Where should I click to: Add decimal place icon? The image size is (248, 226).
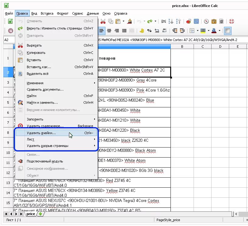tap(157, 31)
